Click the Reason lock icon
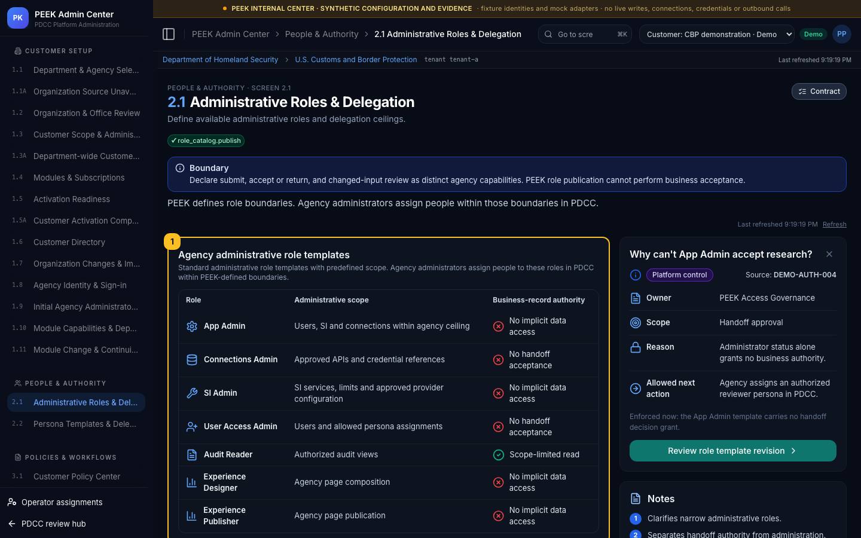The width and height of the screenshot is (861, 538). [x=636, y=347]
